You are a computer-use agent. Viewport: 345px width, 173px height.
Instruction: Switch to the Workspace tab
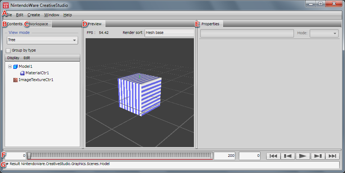(x=38, y=24)
